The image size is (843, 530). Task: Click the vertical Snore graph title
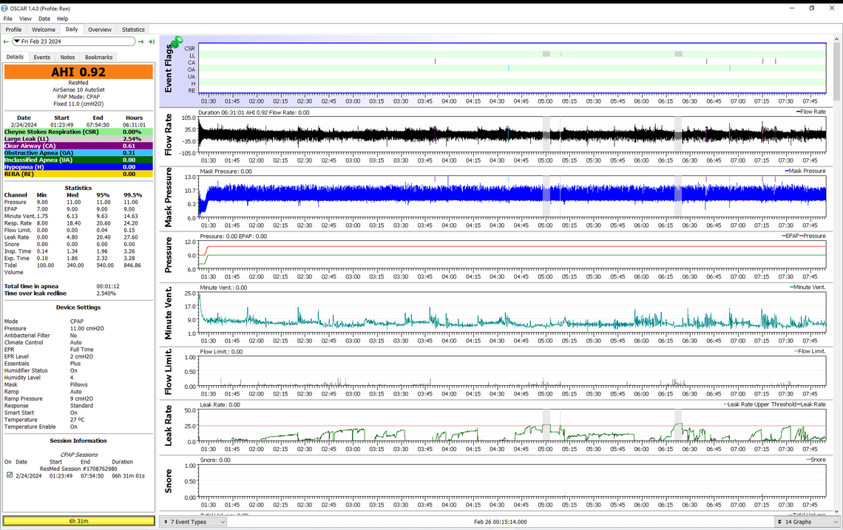(x=169, y=481)
